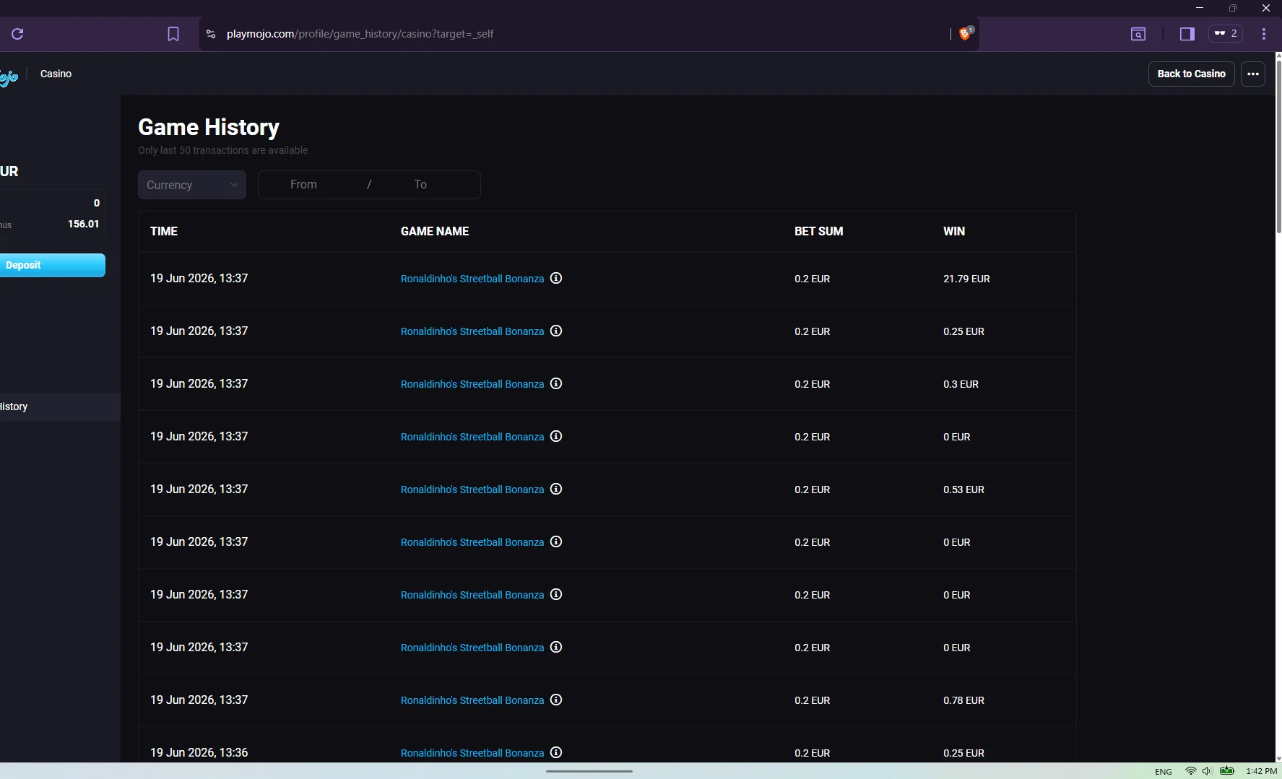The width and height of the screenshot is (1282, 779).
Task: Click the TIME column header
Action: pyautogui.click(x=164, y=231)
